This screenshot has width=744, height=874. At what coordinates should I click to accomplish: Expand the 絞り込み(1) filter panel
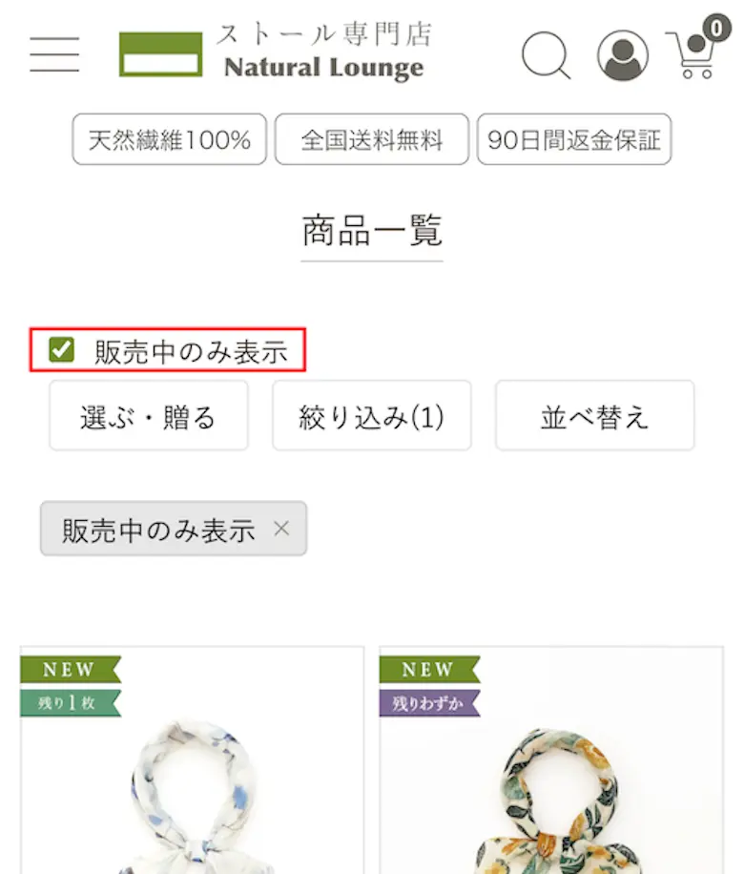(372, 415)
